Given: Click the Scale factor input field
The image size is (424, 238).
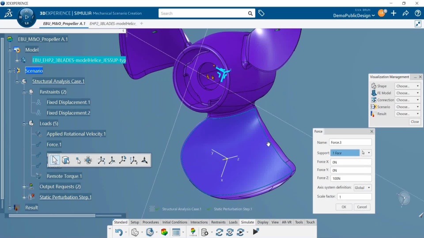Looking at the screenshot, I should [354, 197].
